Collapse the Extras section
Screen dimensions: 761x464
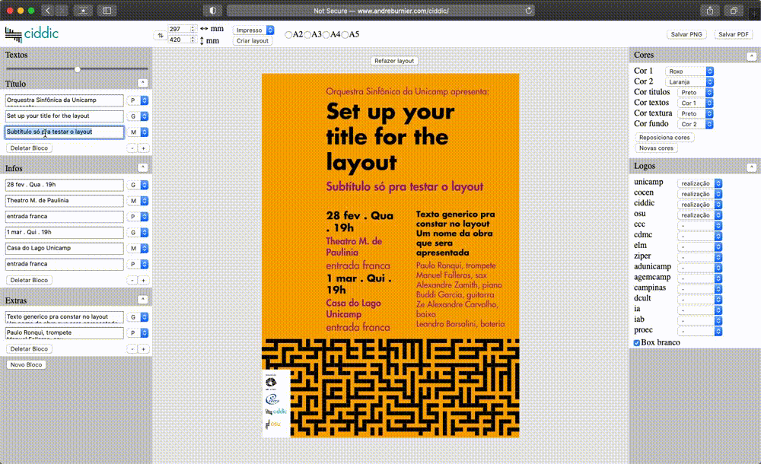(x=143, y=300)
